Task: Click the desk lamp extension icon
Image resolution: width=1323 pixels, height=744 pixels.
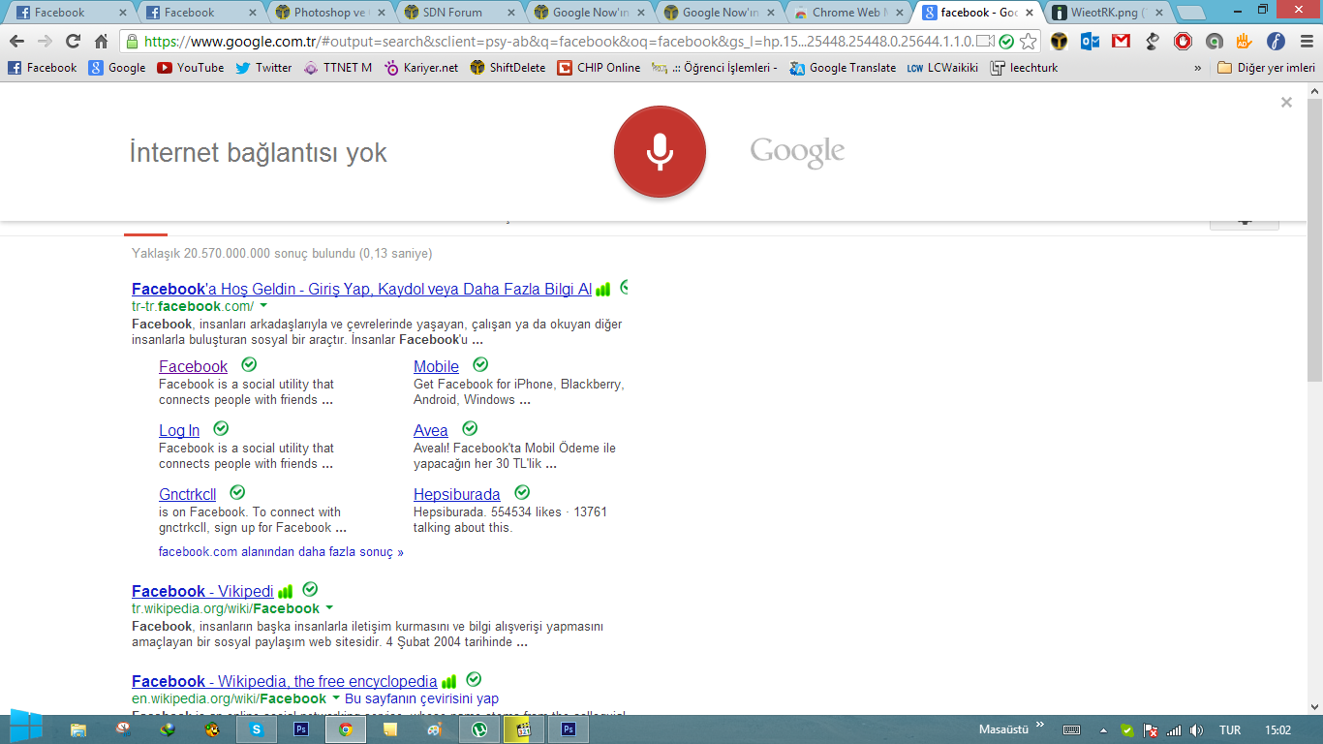Action: 1152,42
